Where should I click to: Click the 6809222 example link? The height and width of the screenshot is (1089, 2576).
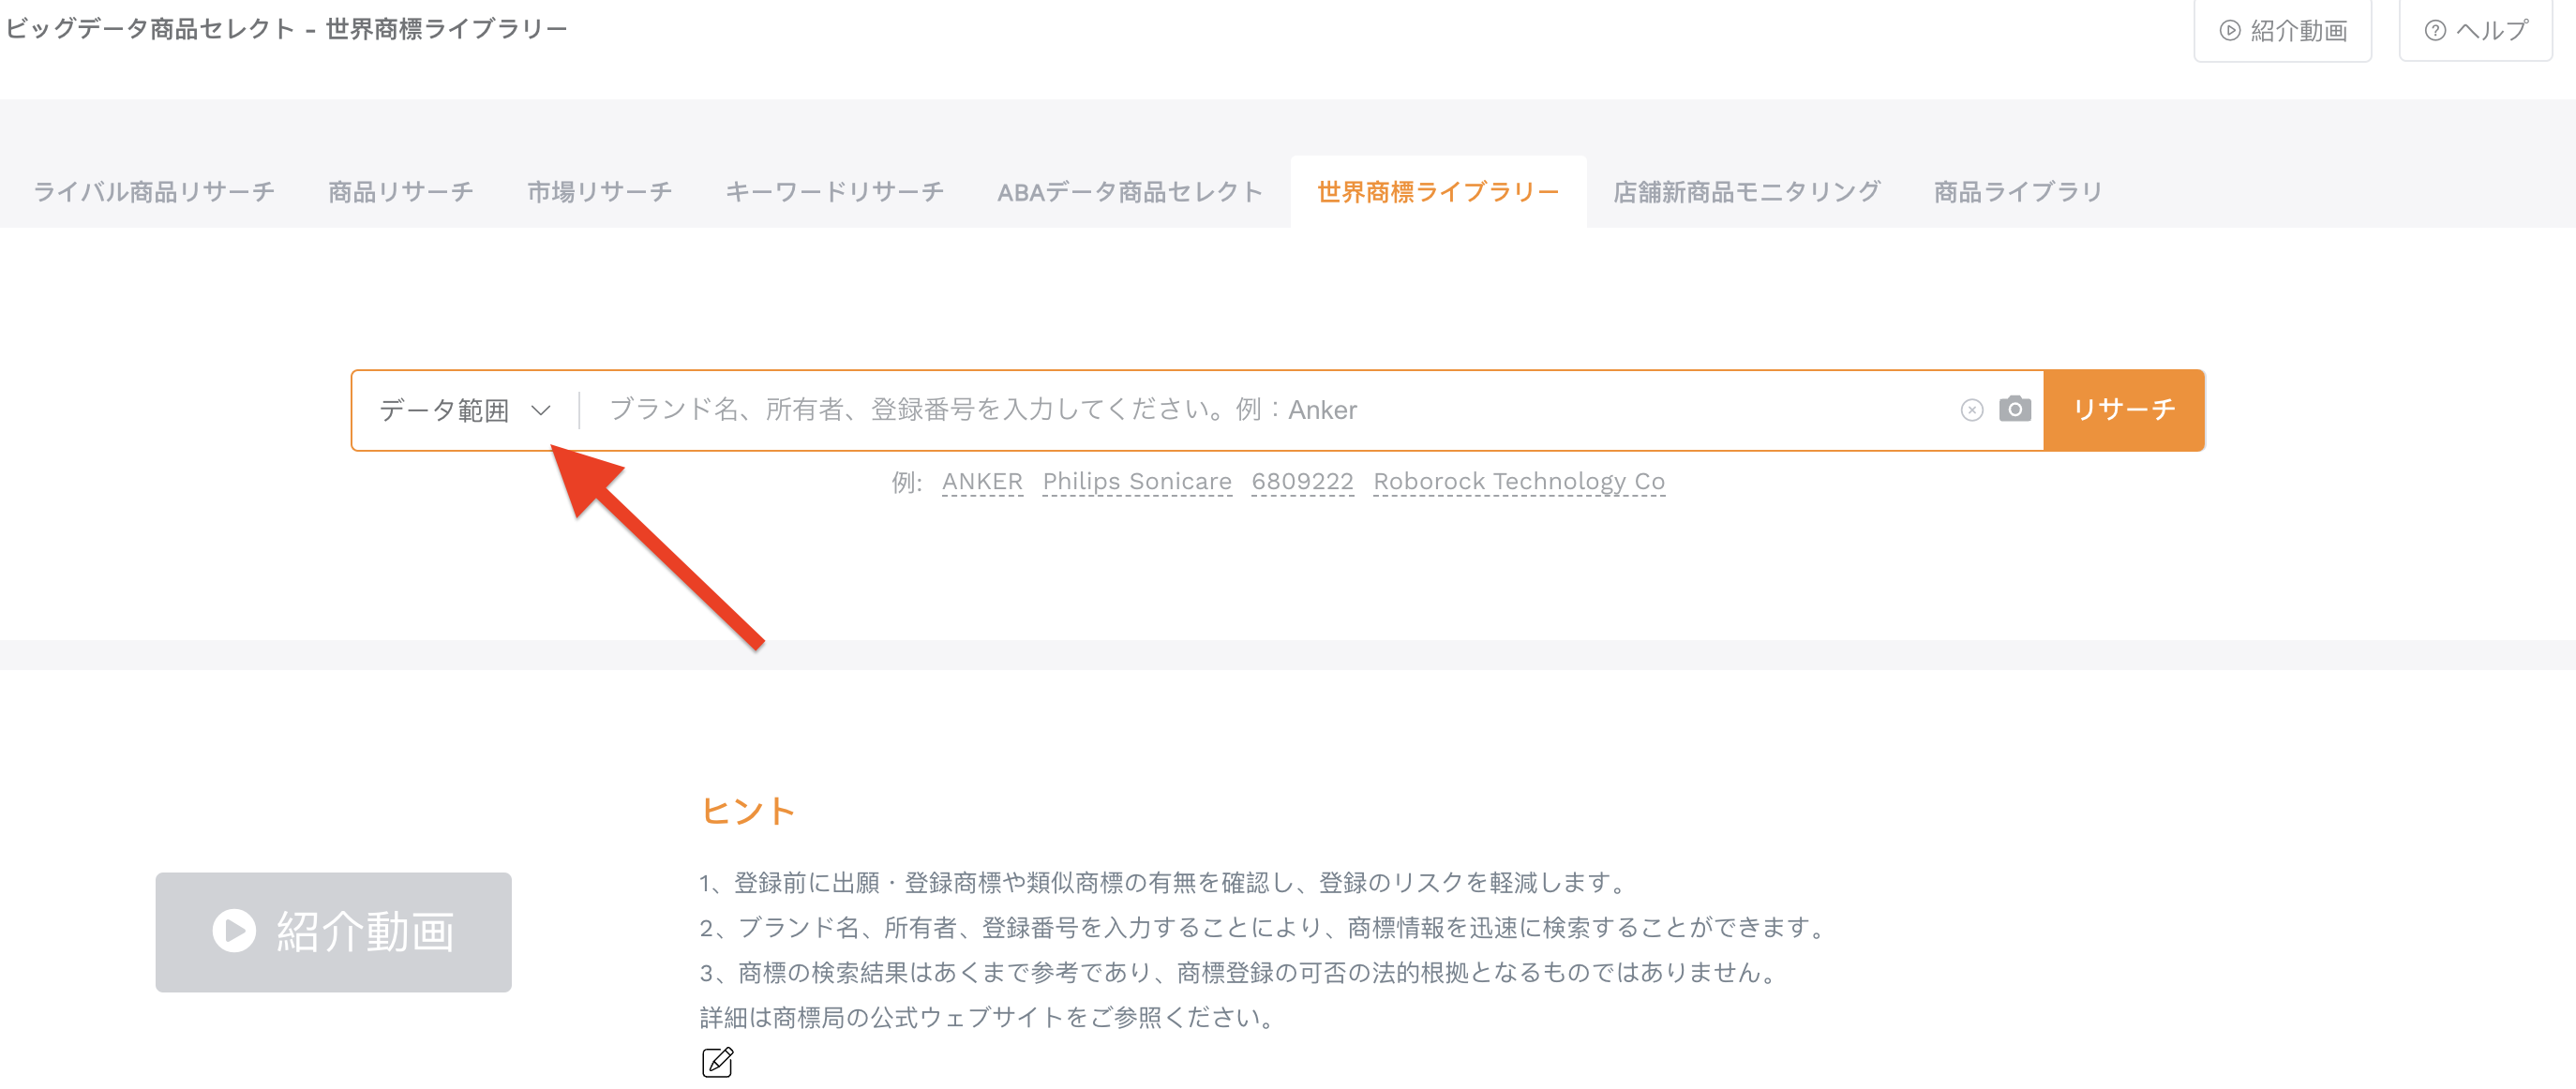click(1302, 482)
